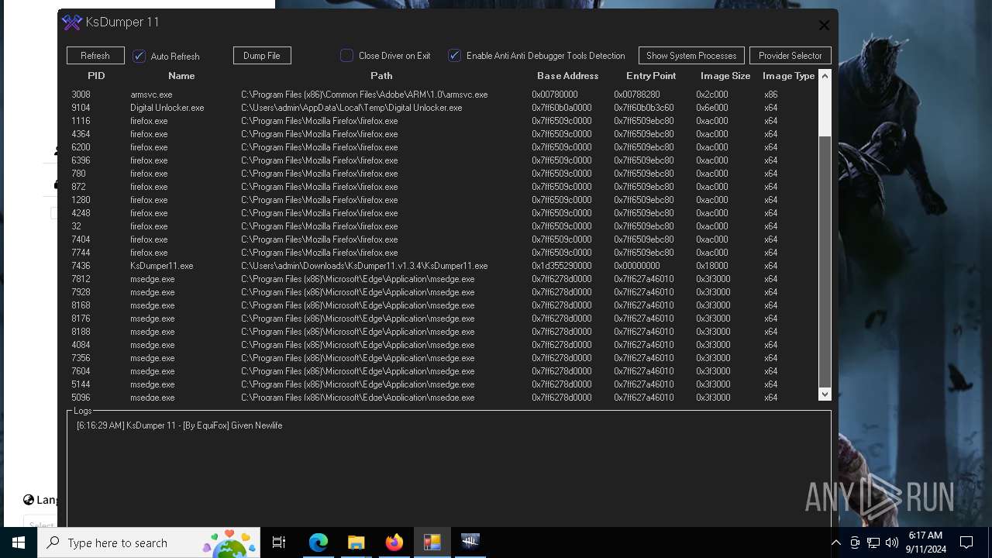Click the process list scroll-up arrow
Screen dimensions: 992x558
click(x=825, y=76)
